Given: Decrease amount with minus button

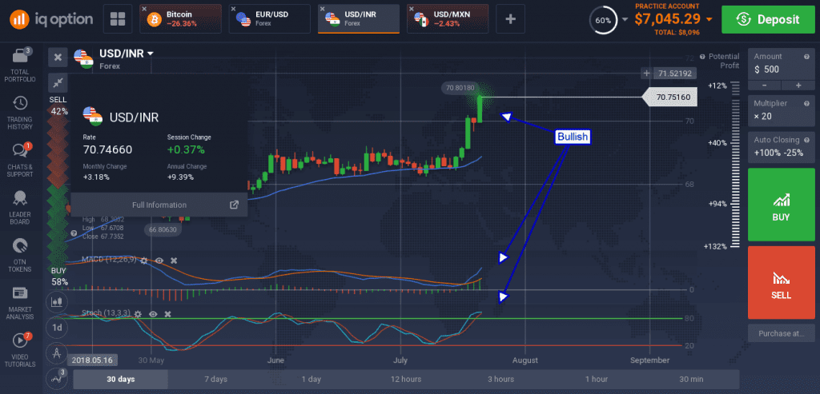Looking at the screenshot, I should click(x=765, y=85).
